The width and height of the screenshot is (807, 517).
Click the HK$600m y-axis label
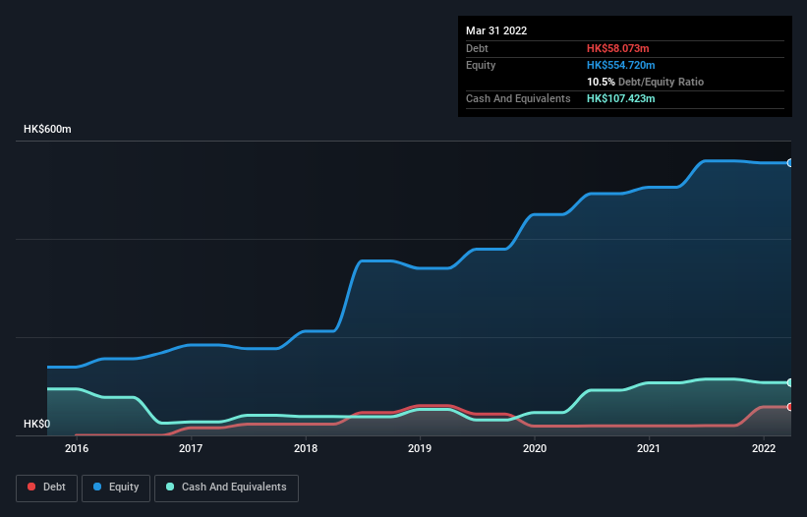(x=47, y=129)
